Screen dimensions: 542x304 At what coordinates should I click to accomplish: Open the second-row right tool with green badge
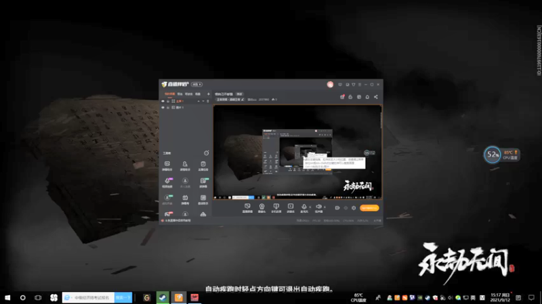point(203,182)
